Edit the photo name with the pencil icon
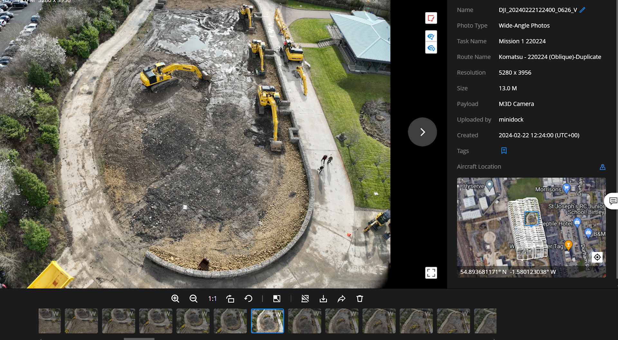 (582, 10)
